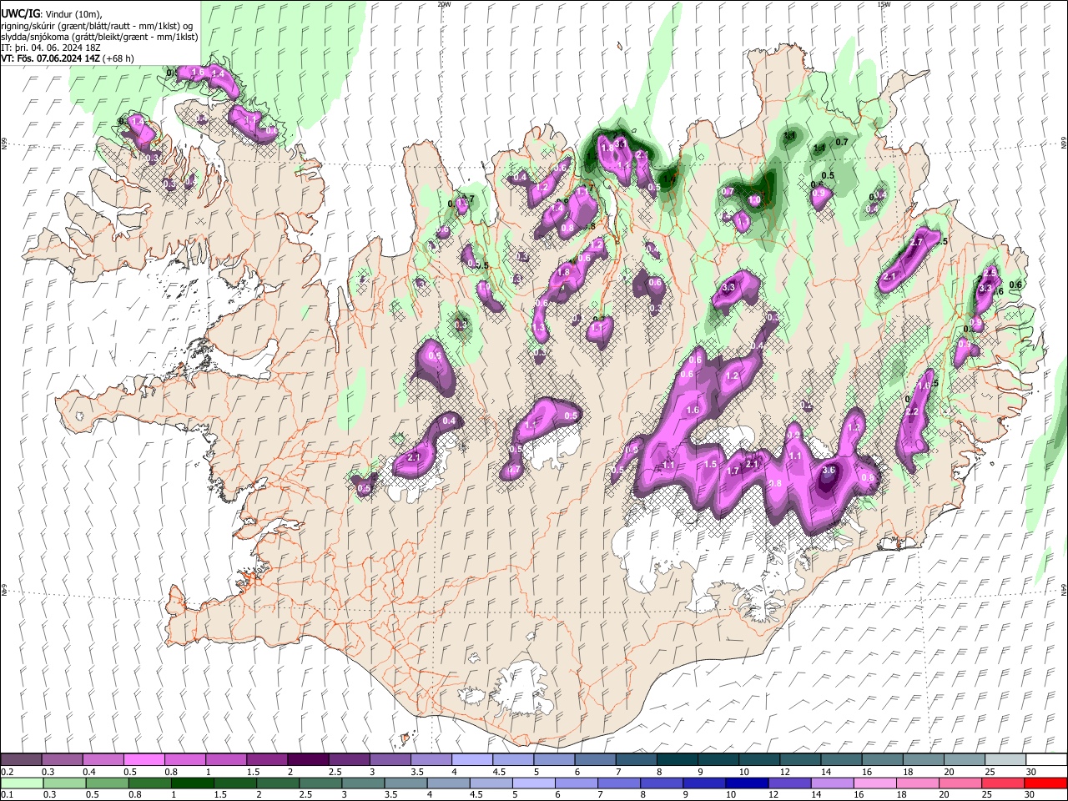
Task: Select the '25' label under the lower legend row
Action: 989,795
